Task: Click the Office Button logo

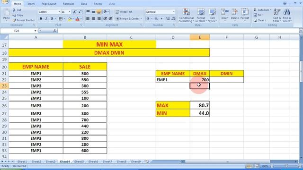Action: tap(5, 2)
